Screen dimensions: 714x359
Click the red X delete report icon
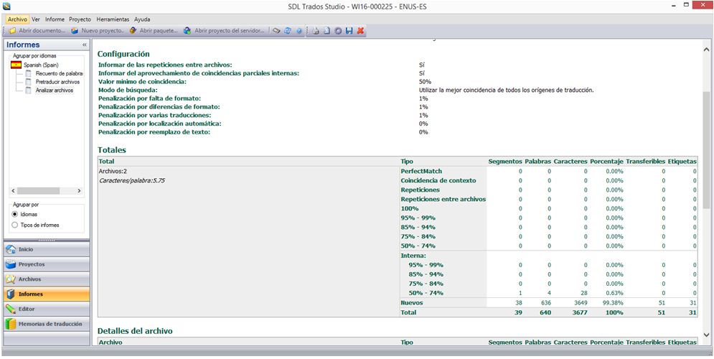coord(361,31)
